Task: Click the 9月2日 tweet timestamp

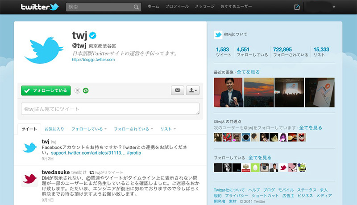Action: tap(48, 159)
